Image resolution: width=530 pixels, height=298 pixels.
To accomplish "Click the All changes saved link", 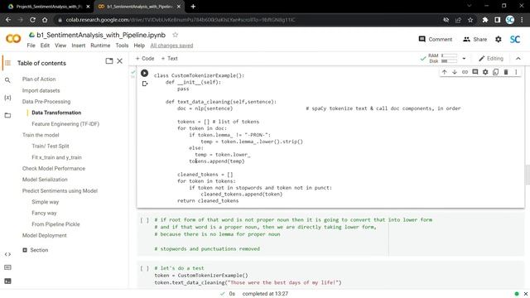I will (171, 46).
